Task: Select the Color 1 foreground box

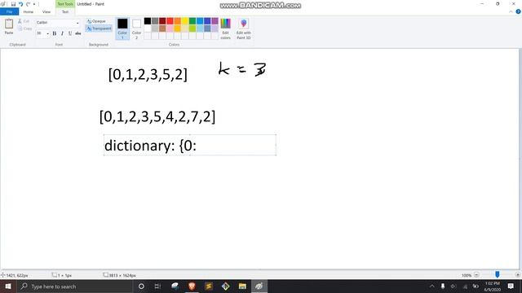Action: (x=122, y=28)
